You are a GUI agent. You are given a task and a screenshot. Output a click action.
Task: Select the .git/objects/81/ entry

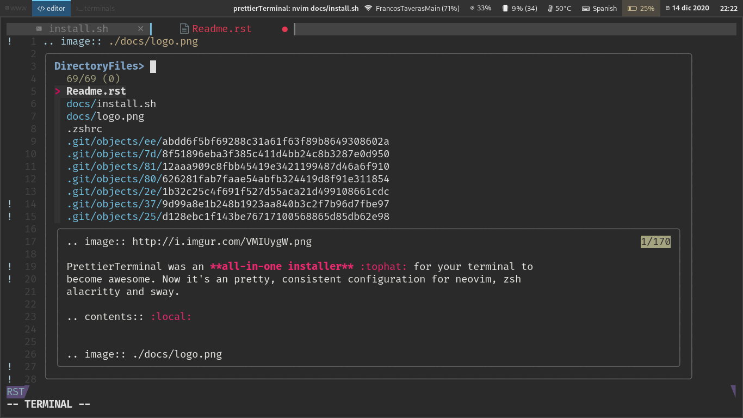(x=228, y=167)
